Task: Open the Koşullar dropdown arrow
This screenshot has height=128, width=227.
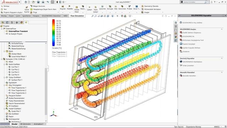Action: tap(63, 12)
